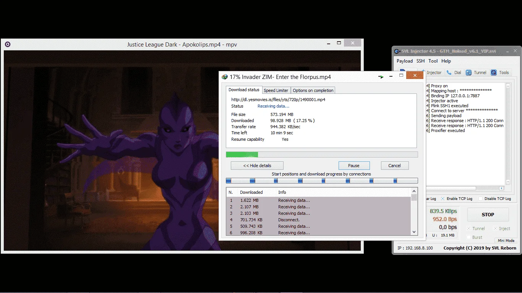This screenshot has height=293, width=522.
Task: Click the SVL log vertical scroll up arrow
Action: point(508,86)
